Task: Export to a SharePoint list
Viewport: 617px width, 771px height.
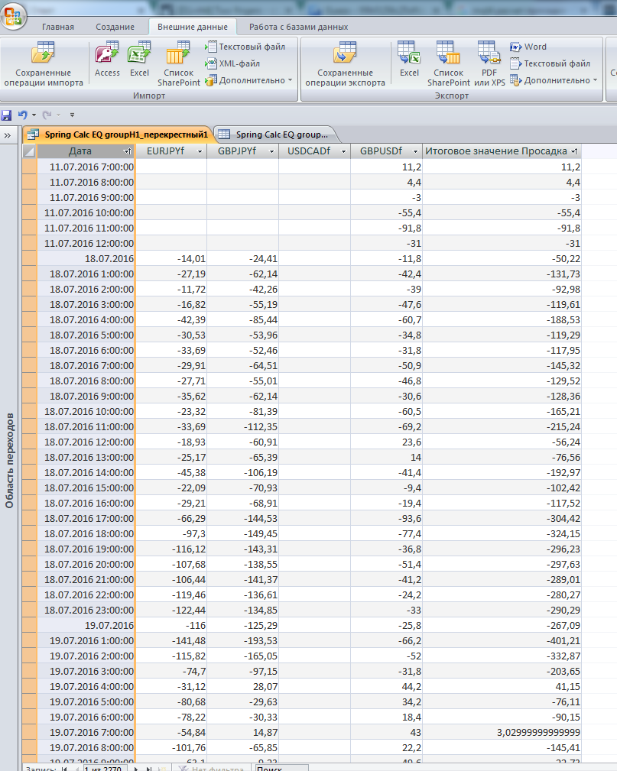Action: point(448,64)
